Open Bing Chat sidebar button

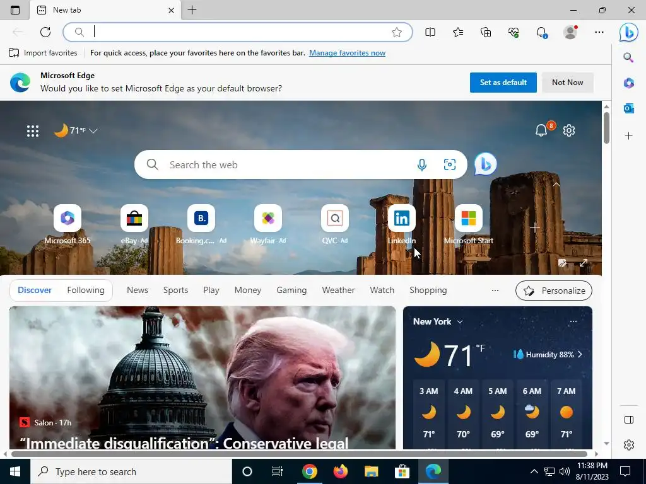click(x=629, y=32)
